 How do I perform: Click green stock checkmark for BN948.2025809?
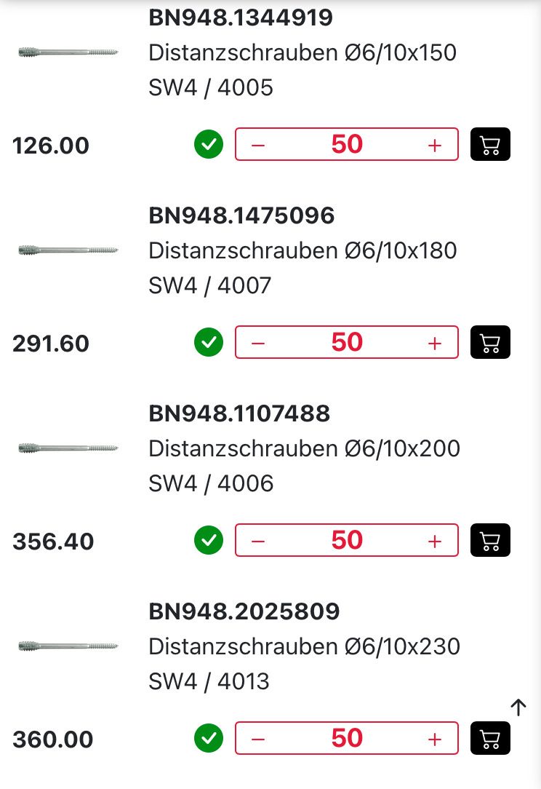[209, 738]
